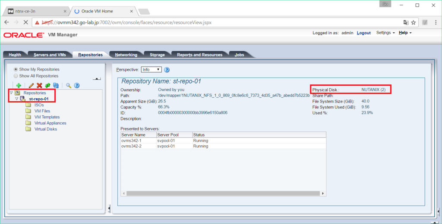Viewport: 442px width, 224px height.
Task: Bookmark this page with the star icon
Action: pyautogui.click(x=414, y=22)
